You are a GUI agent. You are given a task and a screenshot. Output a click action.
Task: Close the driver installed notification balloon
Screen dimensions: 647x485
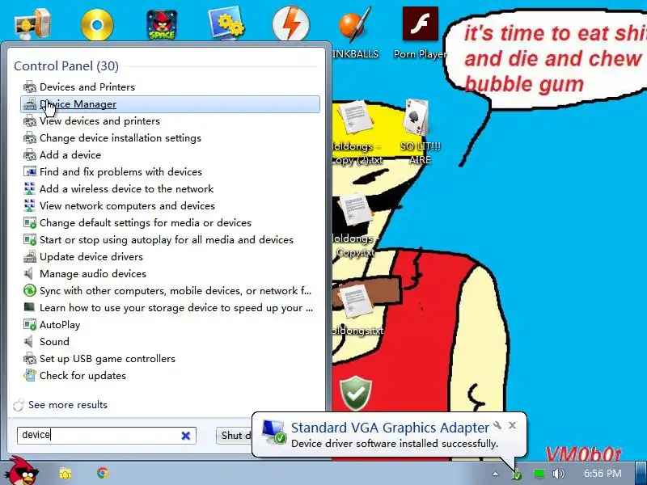point(512,425)
